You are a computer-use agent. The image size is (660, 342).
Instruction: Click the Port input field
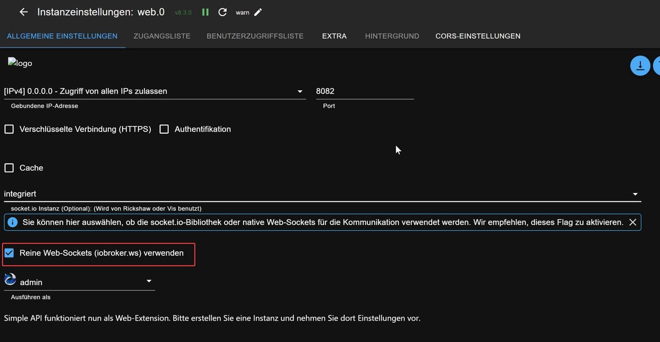click(365, 91)
